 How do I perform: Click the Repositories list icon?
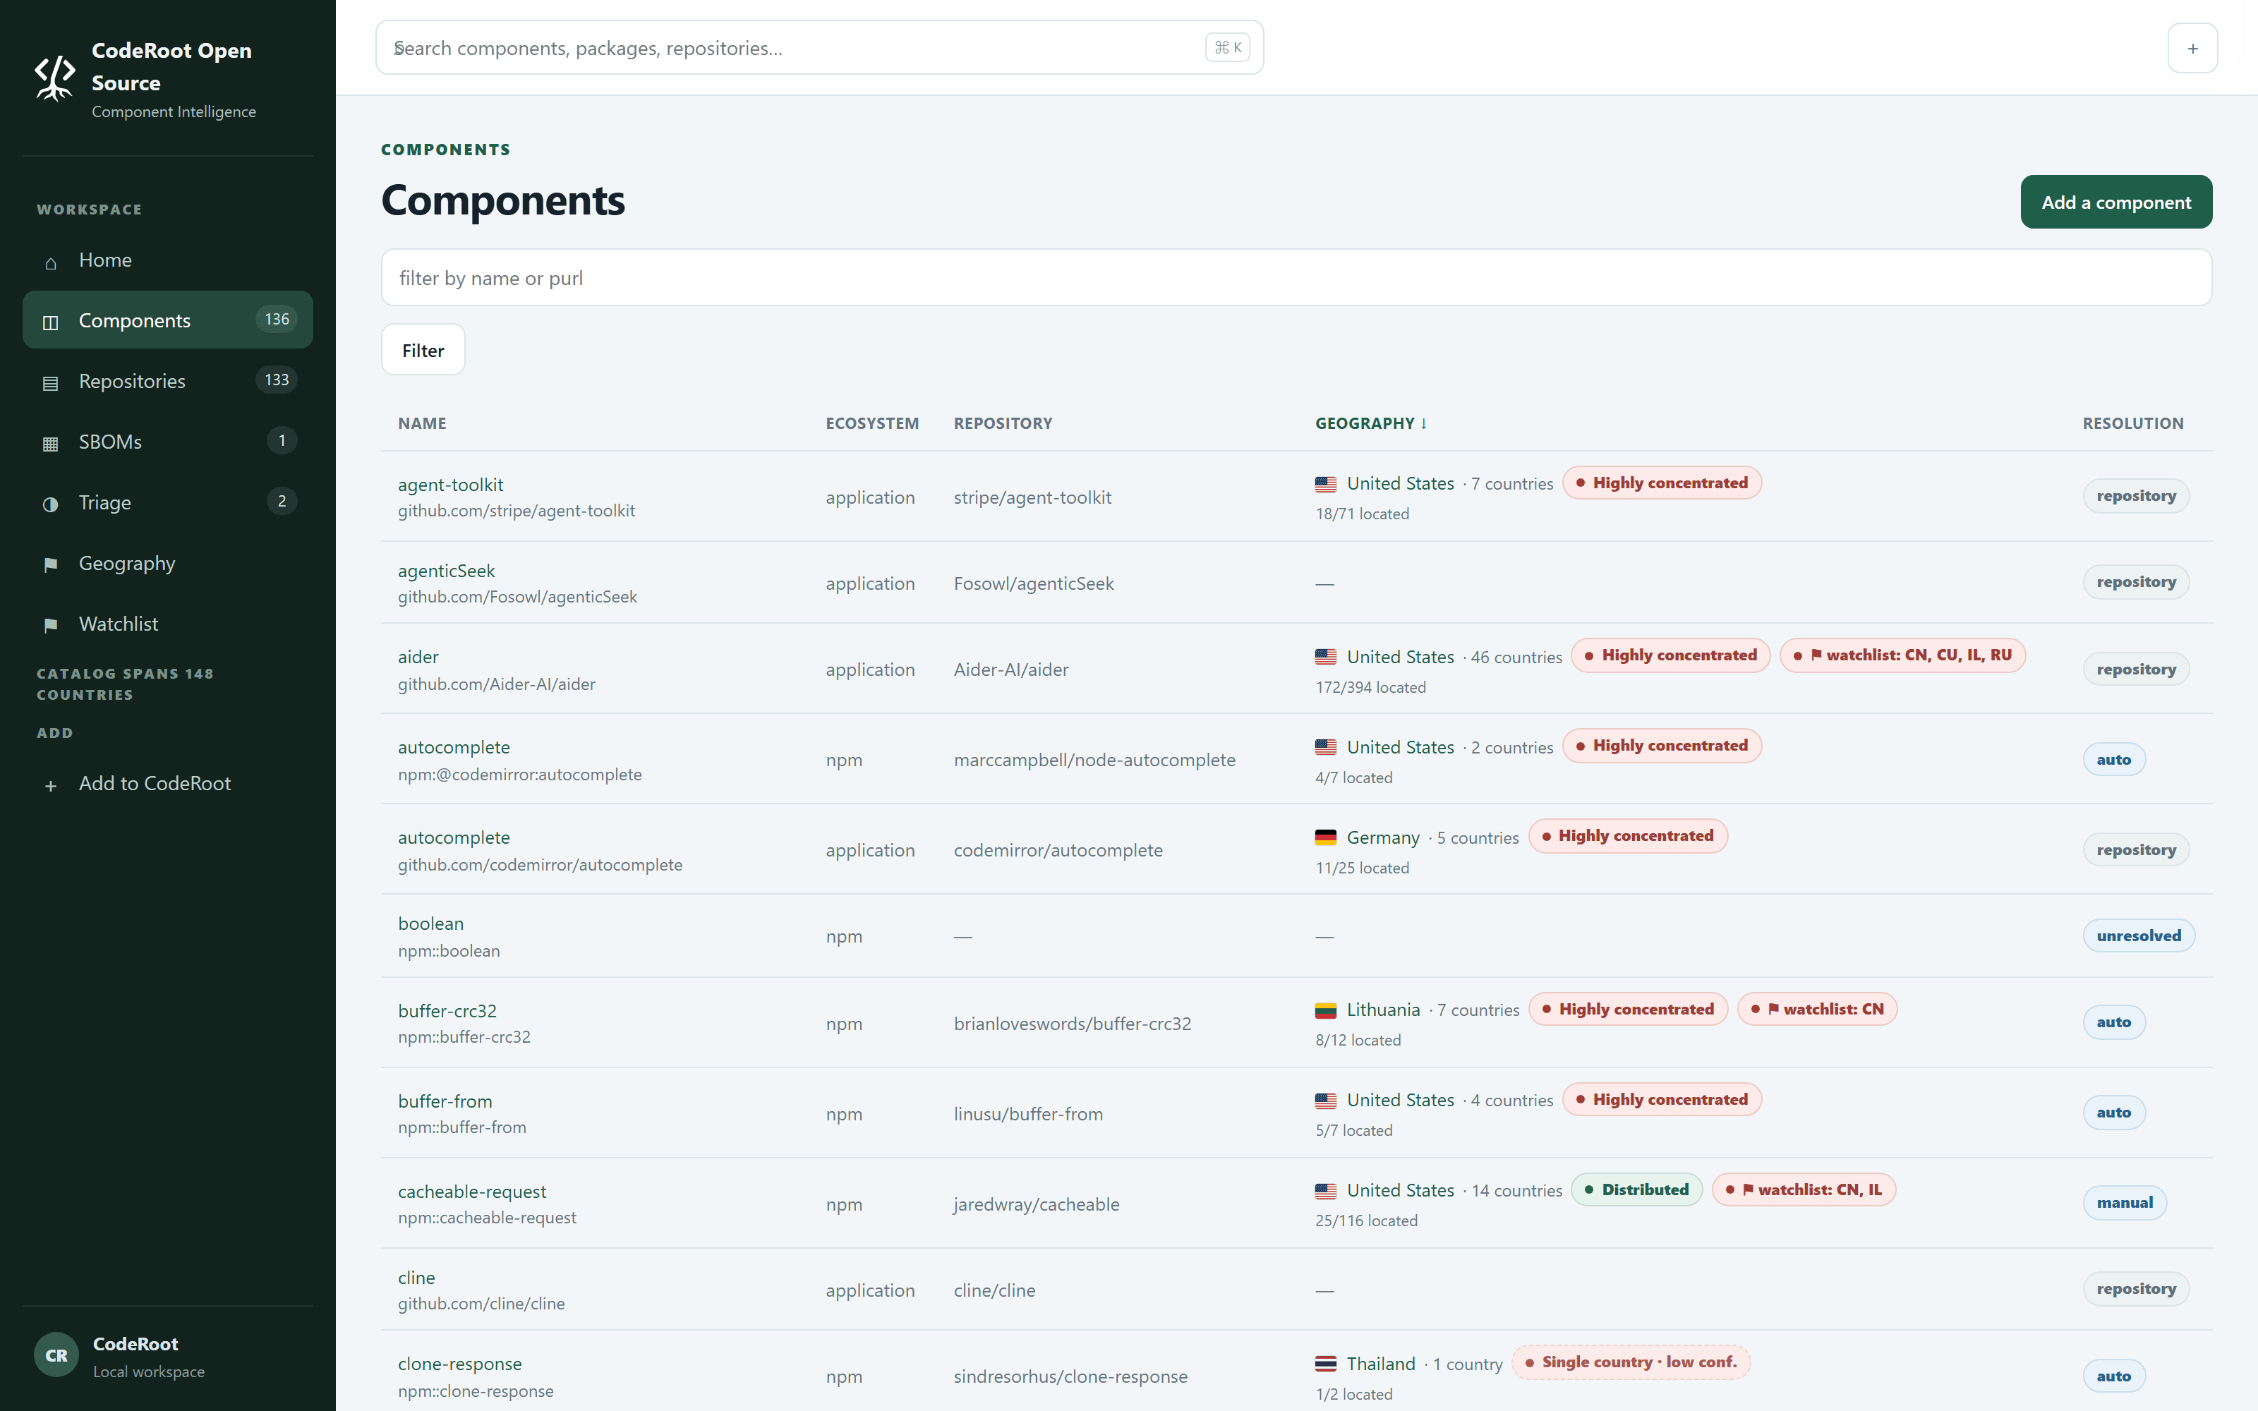tap(50, 382)
